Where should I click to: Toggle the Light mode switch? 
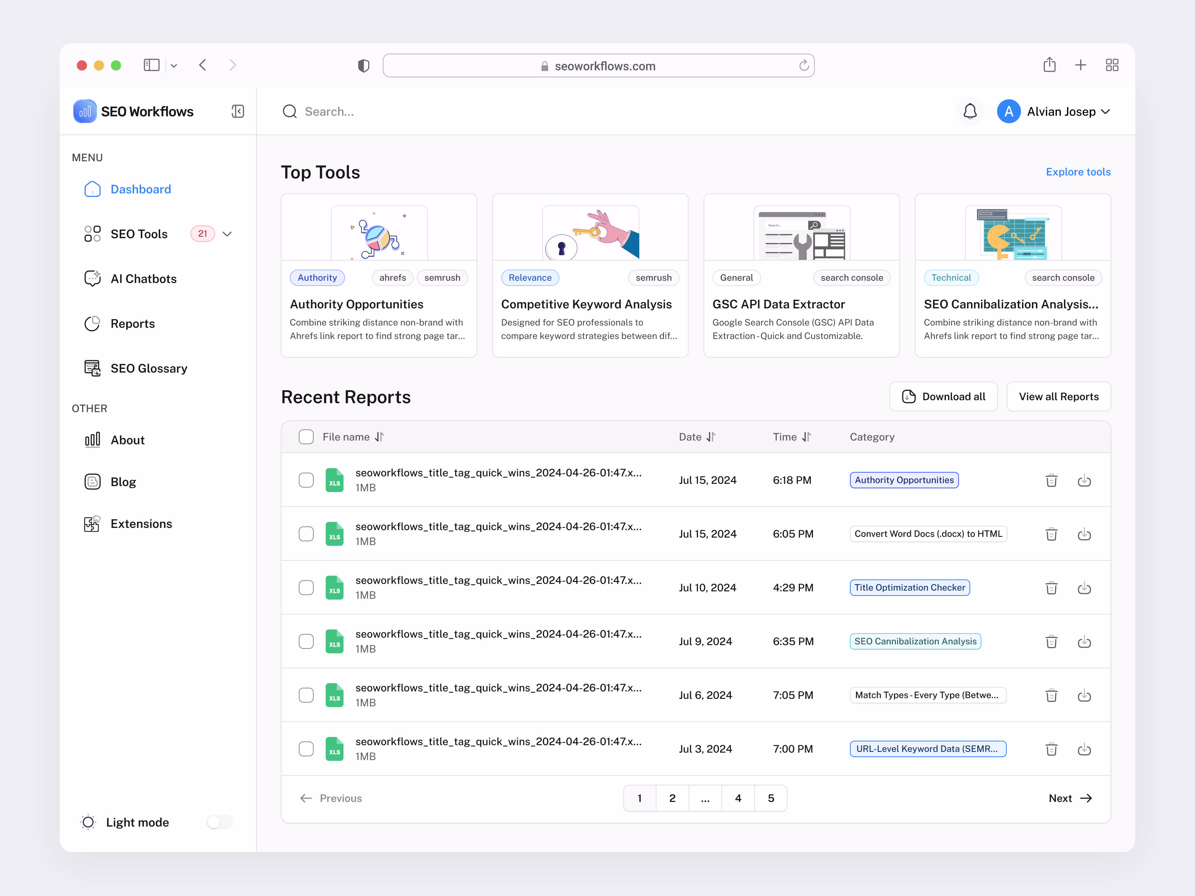coord(219,822)
